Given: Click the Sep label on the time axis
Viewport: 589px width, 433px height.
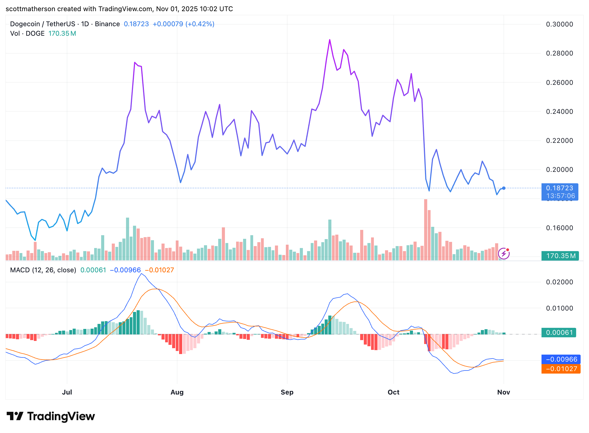Looking at the screenshot, I should 287,392.
